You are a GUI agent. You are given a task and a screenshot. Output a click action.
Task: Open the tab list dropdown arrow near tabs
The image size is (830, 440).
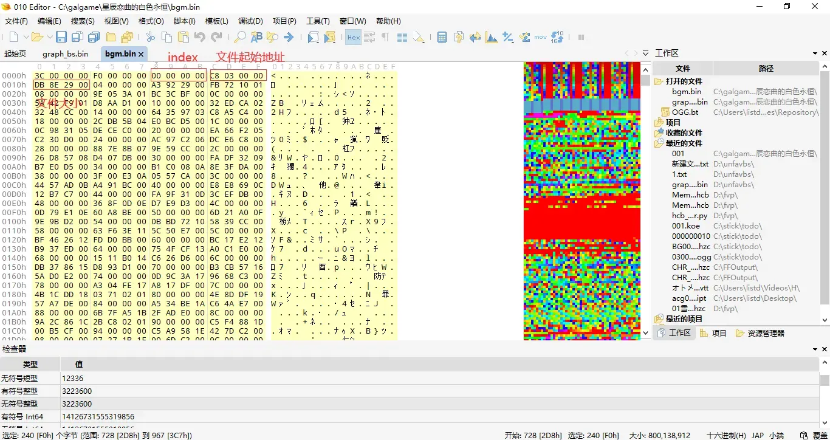[645, 53]
